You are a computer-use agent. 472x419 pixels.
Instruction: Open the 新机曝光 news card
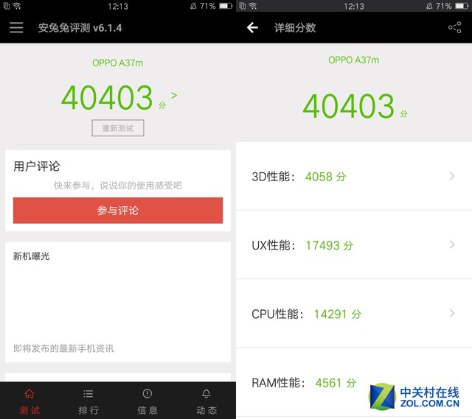point(118,302)
